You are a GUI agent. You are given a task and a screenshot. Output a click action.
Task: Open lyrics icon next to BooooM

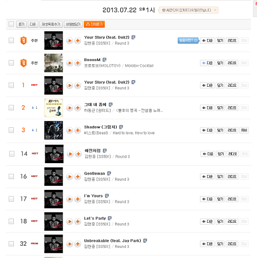tap(104, 60)
